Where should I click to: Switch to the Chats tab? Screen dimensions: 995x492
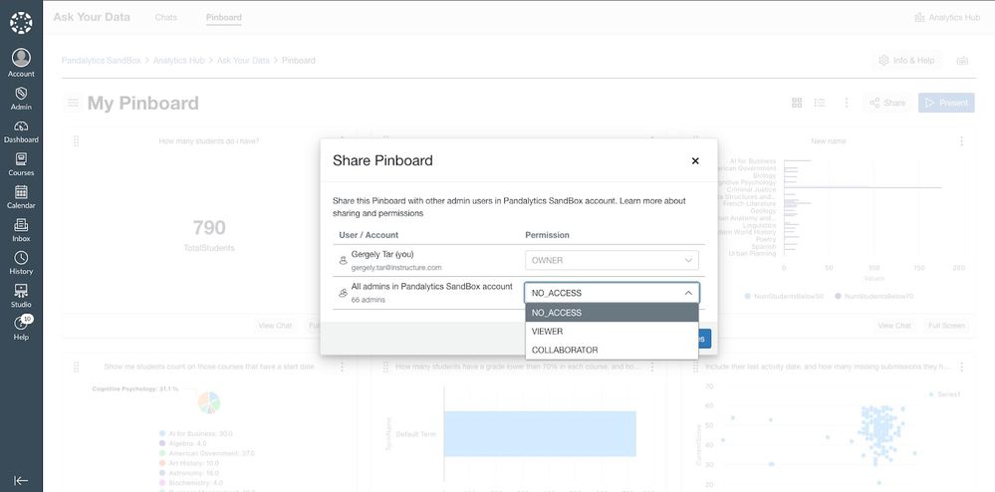166,17
